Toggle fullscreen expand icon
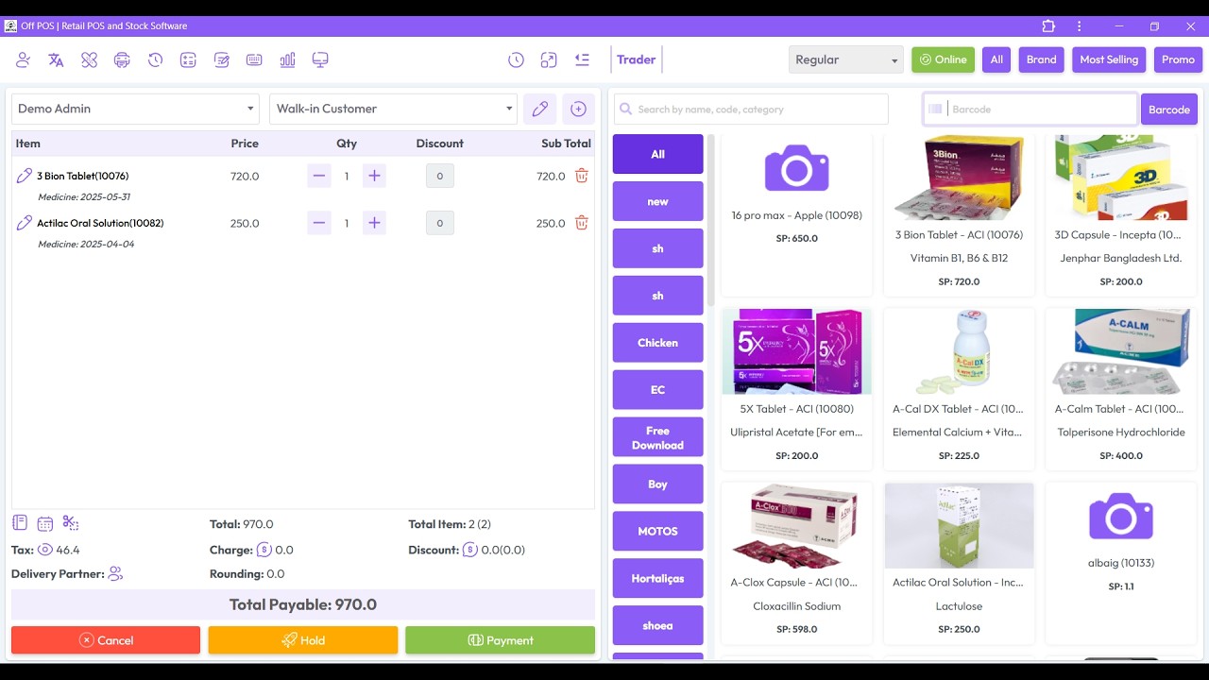The width and height of the screenshot is (1209, 680). 549,59
